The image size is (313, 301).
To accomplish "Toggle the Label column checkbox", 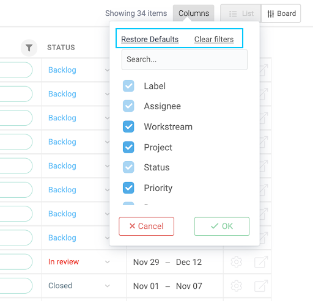I will [128, 86].
